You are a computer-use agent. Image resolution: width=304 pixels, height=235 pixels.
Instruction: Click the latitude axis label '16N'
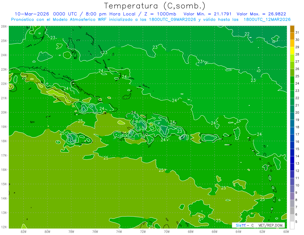[x=4, y=170]
